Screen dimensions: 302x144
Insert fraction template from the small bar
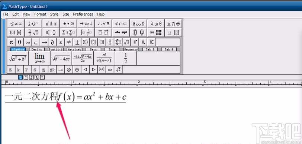pos(110,42)
